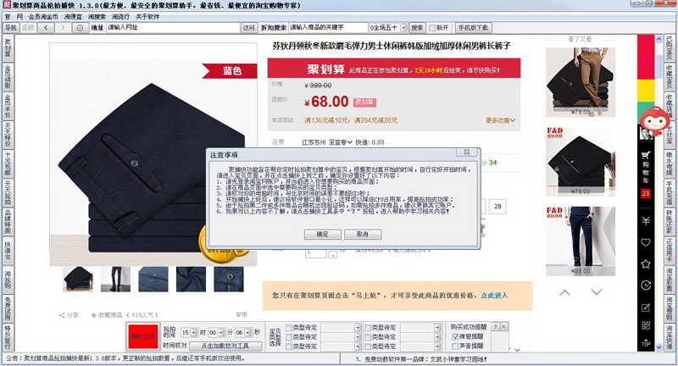This screenshot has height=366, width=678.
Task: Click the pencil feedback icon in black sidebar
Action: (x=646, y=308)
